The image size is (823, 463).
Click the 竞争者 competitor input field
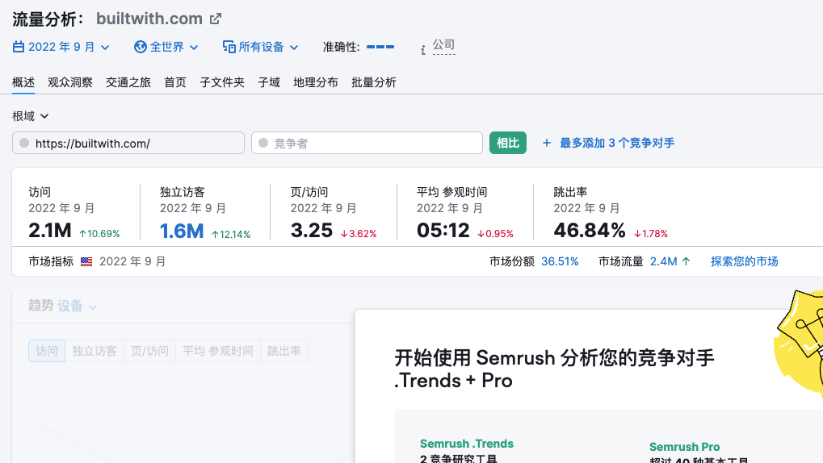pyautogui.click(x=367, y=143)
